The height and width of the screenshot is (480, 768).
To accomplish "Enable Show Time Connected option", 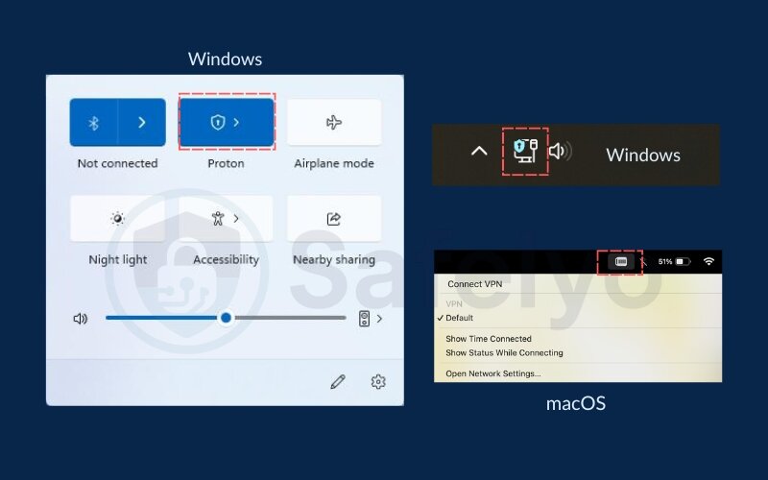I will point(488,339).
